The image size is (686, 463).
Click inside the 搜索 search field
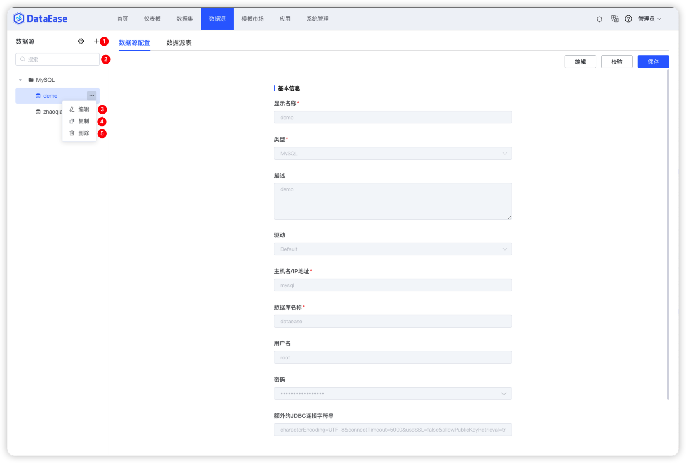click(x=57, y=59)
